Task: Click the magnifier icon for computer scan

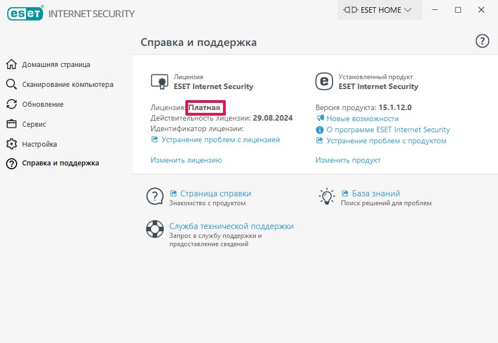Action: (12, 84)
